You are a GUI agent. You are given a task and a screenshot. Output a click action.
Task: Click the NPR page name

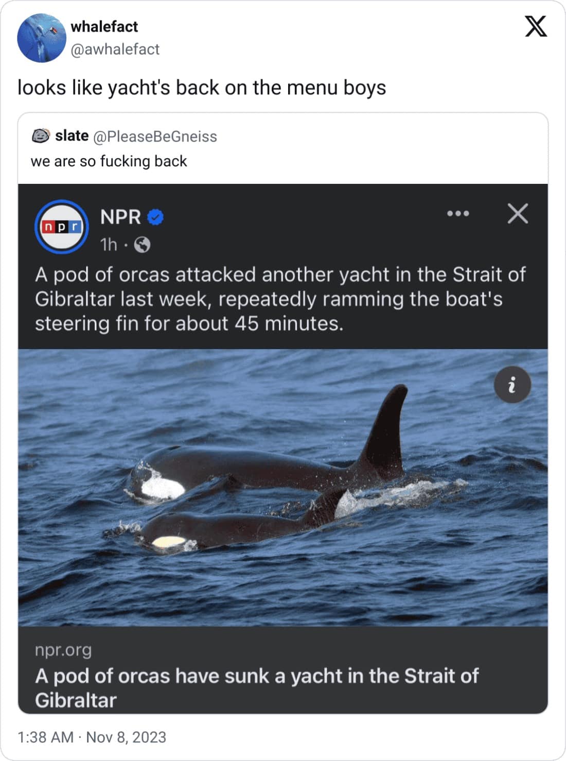[x=120, y=217]
